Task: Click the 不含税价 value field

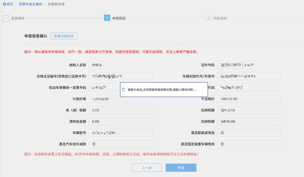Action: tap(249, 99)
